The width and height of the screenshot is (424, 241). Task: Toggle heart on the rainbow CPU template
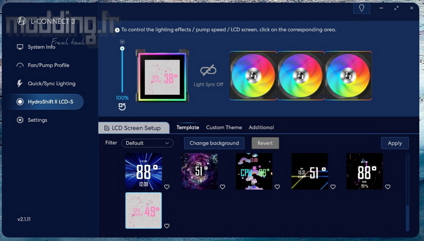click(x=277, y=187)
